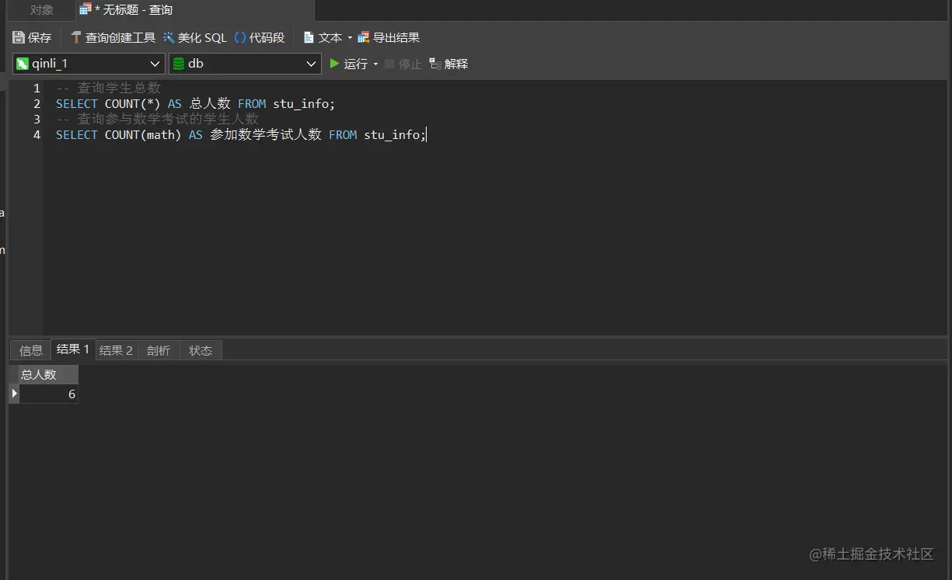
Task: Run the query with the green play icon
Action: tap(334, 64)
